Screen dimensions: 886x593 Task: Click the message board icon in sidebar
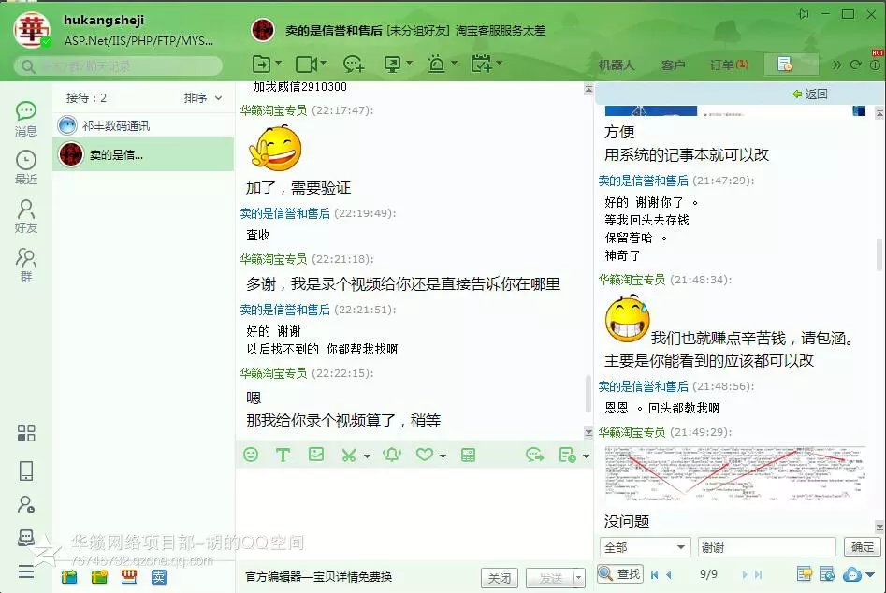(x=26, y=537)
